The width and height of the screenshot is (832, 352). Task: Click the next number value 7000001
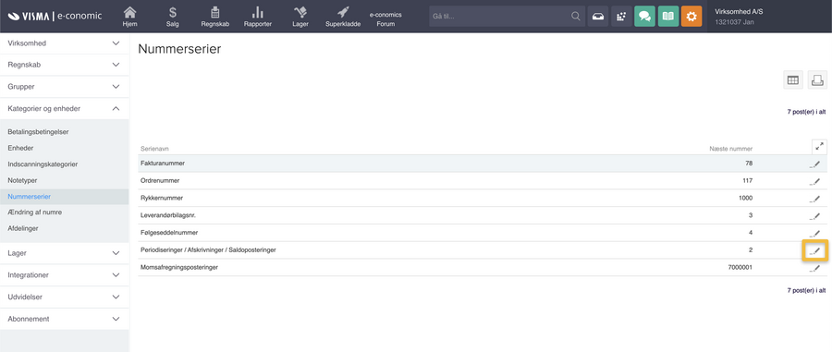pos(740,267)
